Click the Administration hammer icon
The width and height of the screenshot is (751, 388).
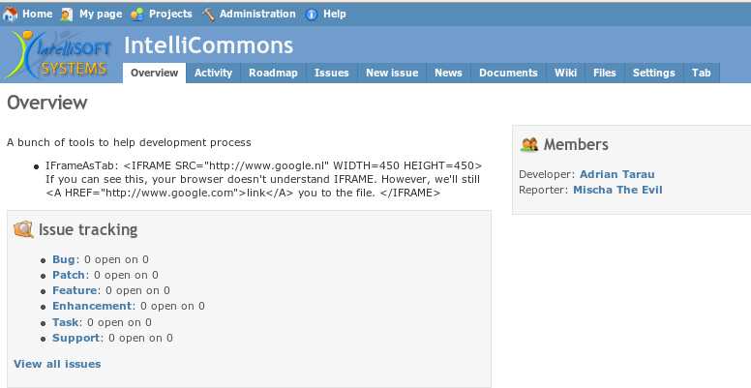[x=208, y=15]
